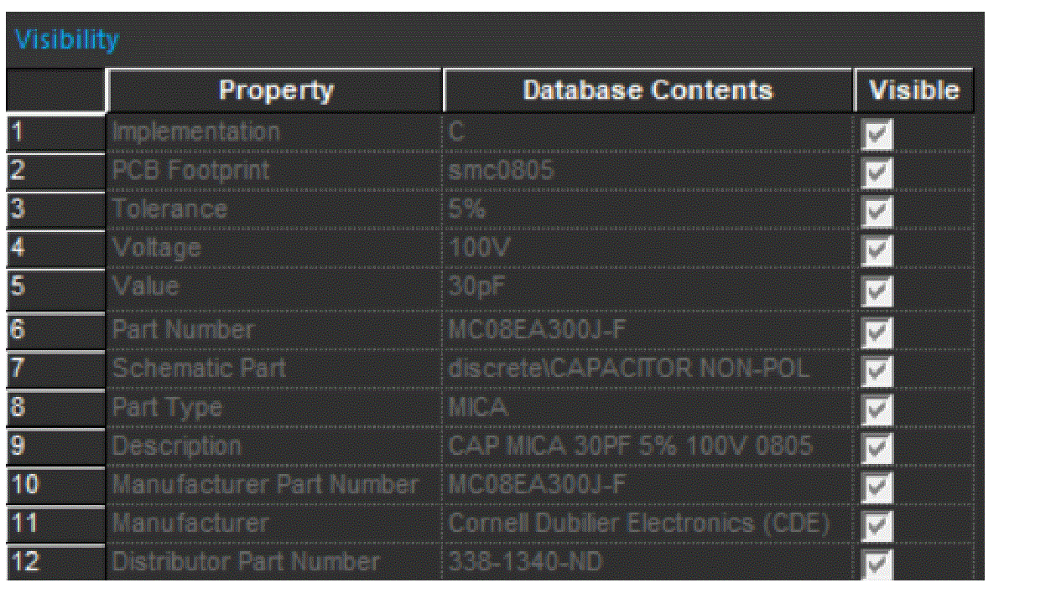The image size is (1056, 593).
Task: Toggle Visible checkbox for Manufacturer row
Action: point(878,527)
